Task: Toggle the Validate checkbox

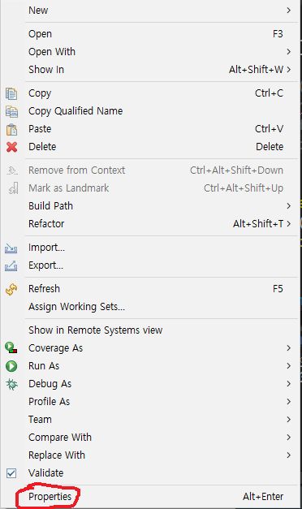Action: (x=11, y=473)
